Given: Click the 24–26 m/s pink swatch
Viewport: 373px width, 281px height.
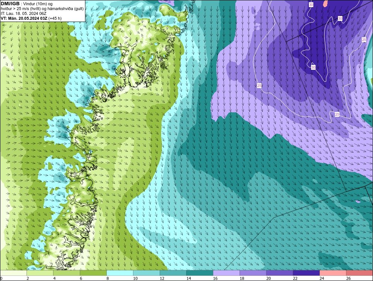Looking at the screenshot, I should point(333,273).
